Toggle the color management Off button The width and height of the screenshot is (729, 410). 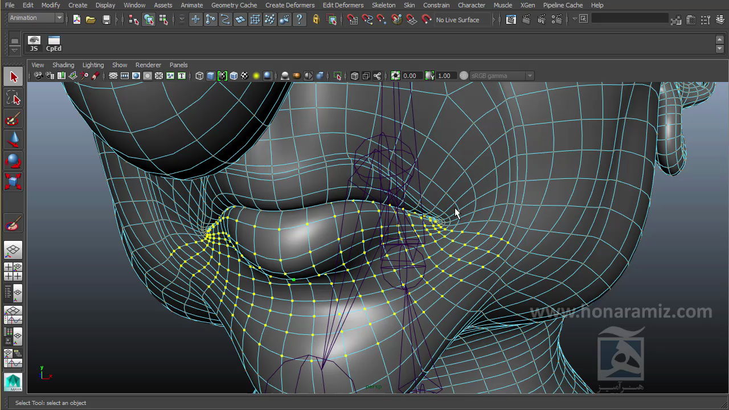[464, 76]
